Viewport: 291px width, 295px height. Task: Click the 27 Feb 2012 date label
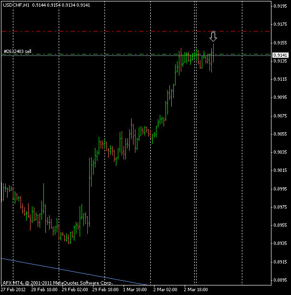[x=13, y=289]
